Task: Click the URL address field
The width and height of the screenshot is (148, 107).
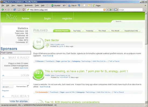Action: (66, 10)
